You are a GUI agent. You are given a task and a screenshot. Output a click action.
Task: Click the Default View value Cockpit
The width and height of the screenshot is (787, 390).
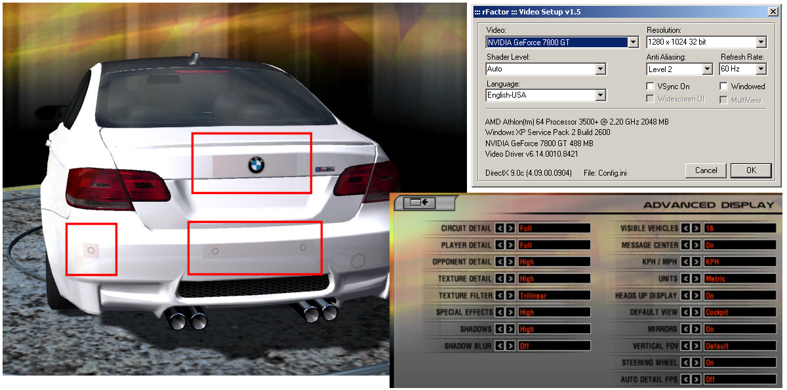click(x=740, y=312)
